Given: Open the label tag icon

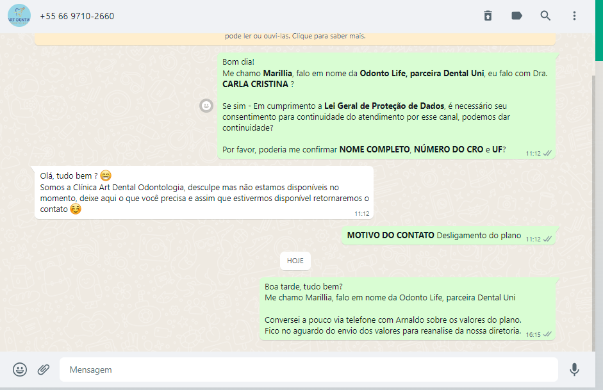Looking at the screenshot, I should pos(516,16).
